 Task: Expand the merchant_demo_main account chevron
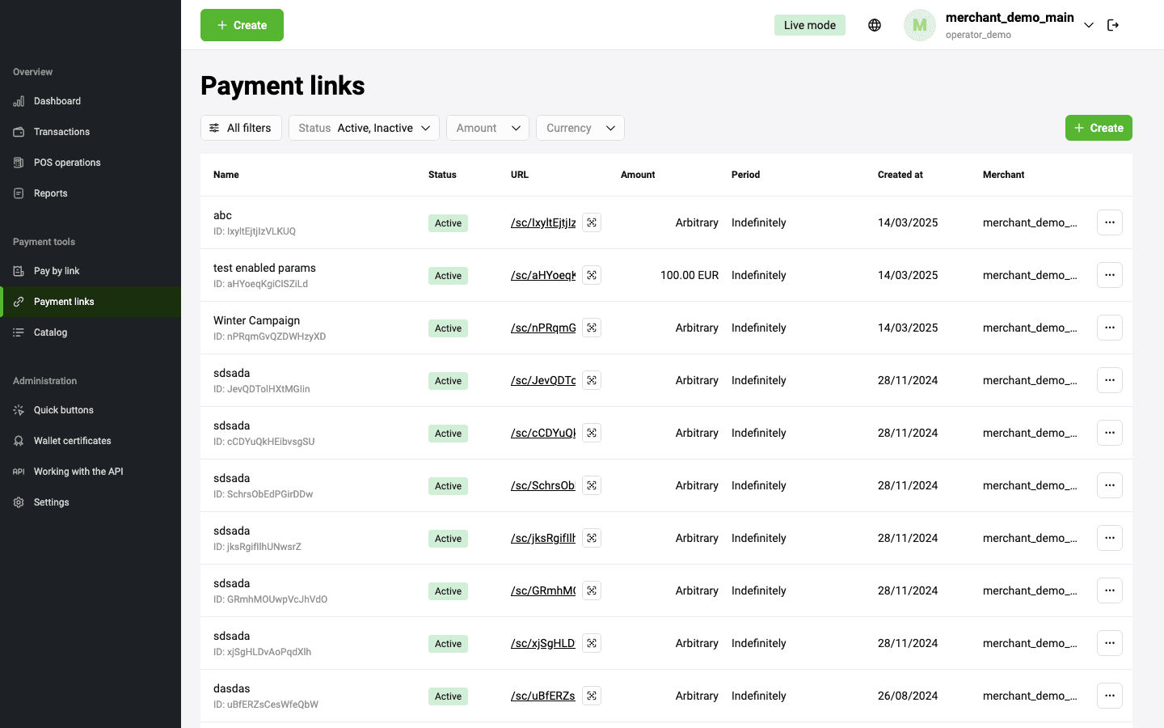[x=1089, y=25]
